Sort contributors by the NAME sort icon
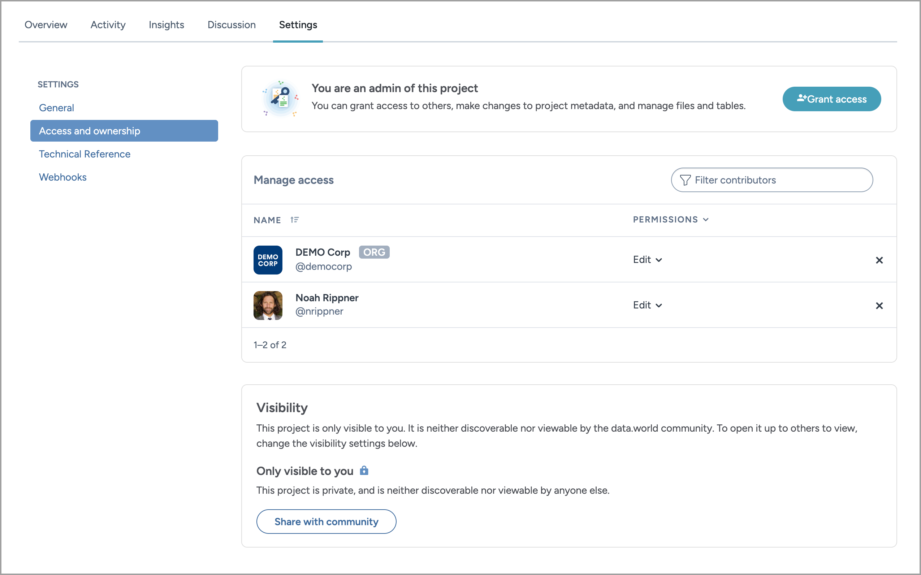The width and height of the screenshot is (921, 575). (x=294, y=220)
